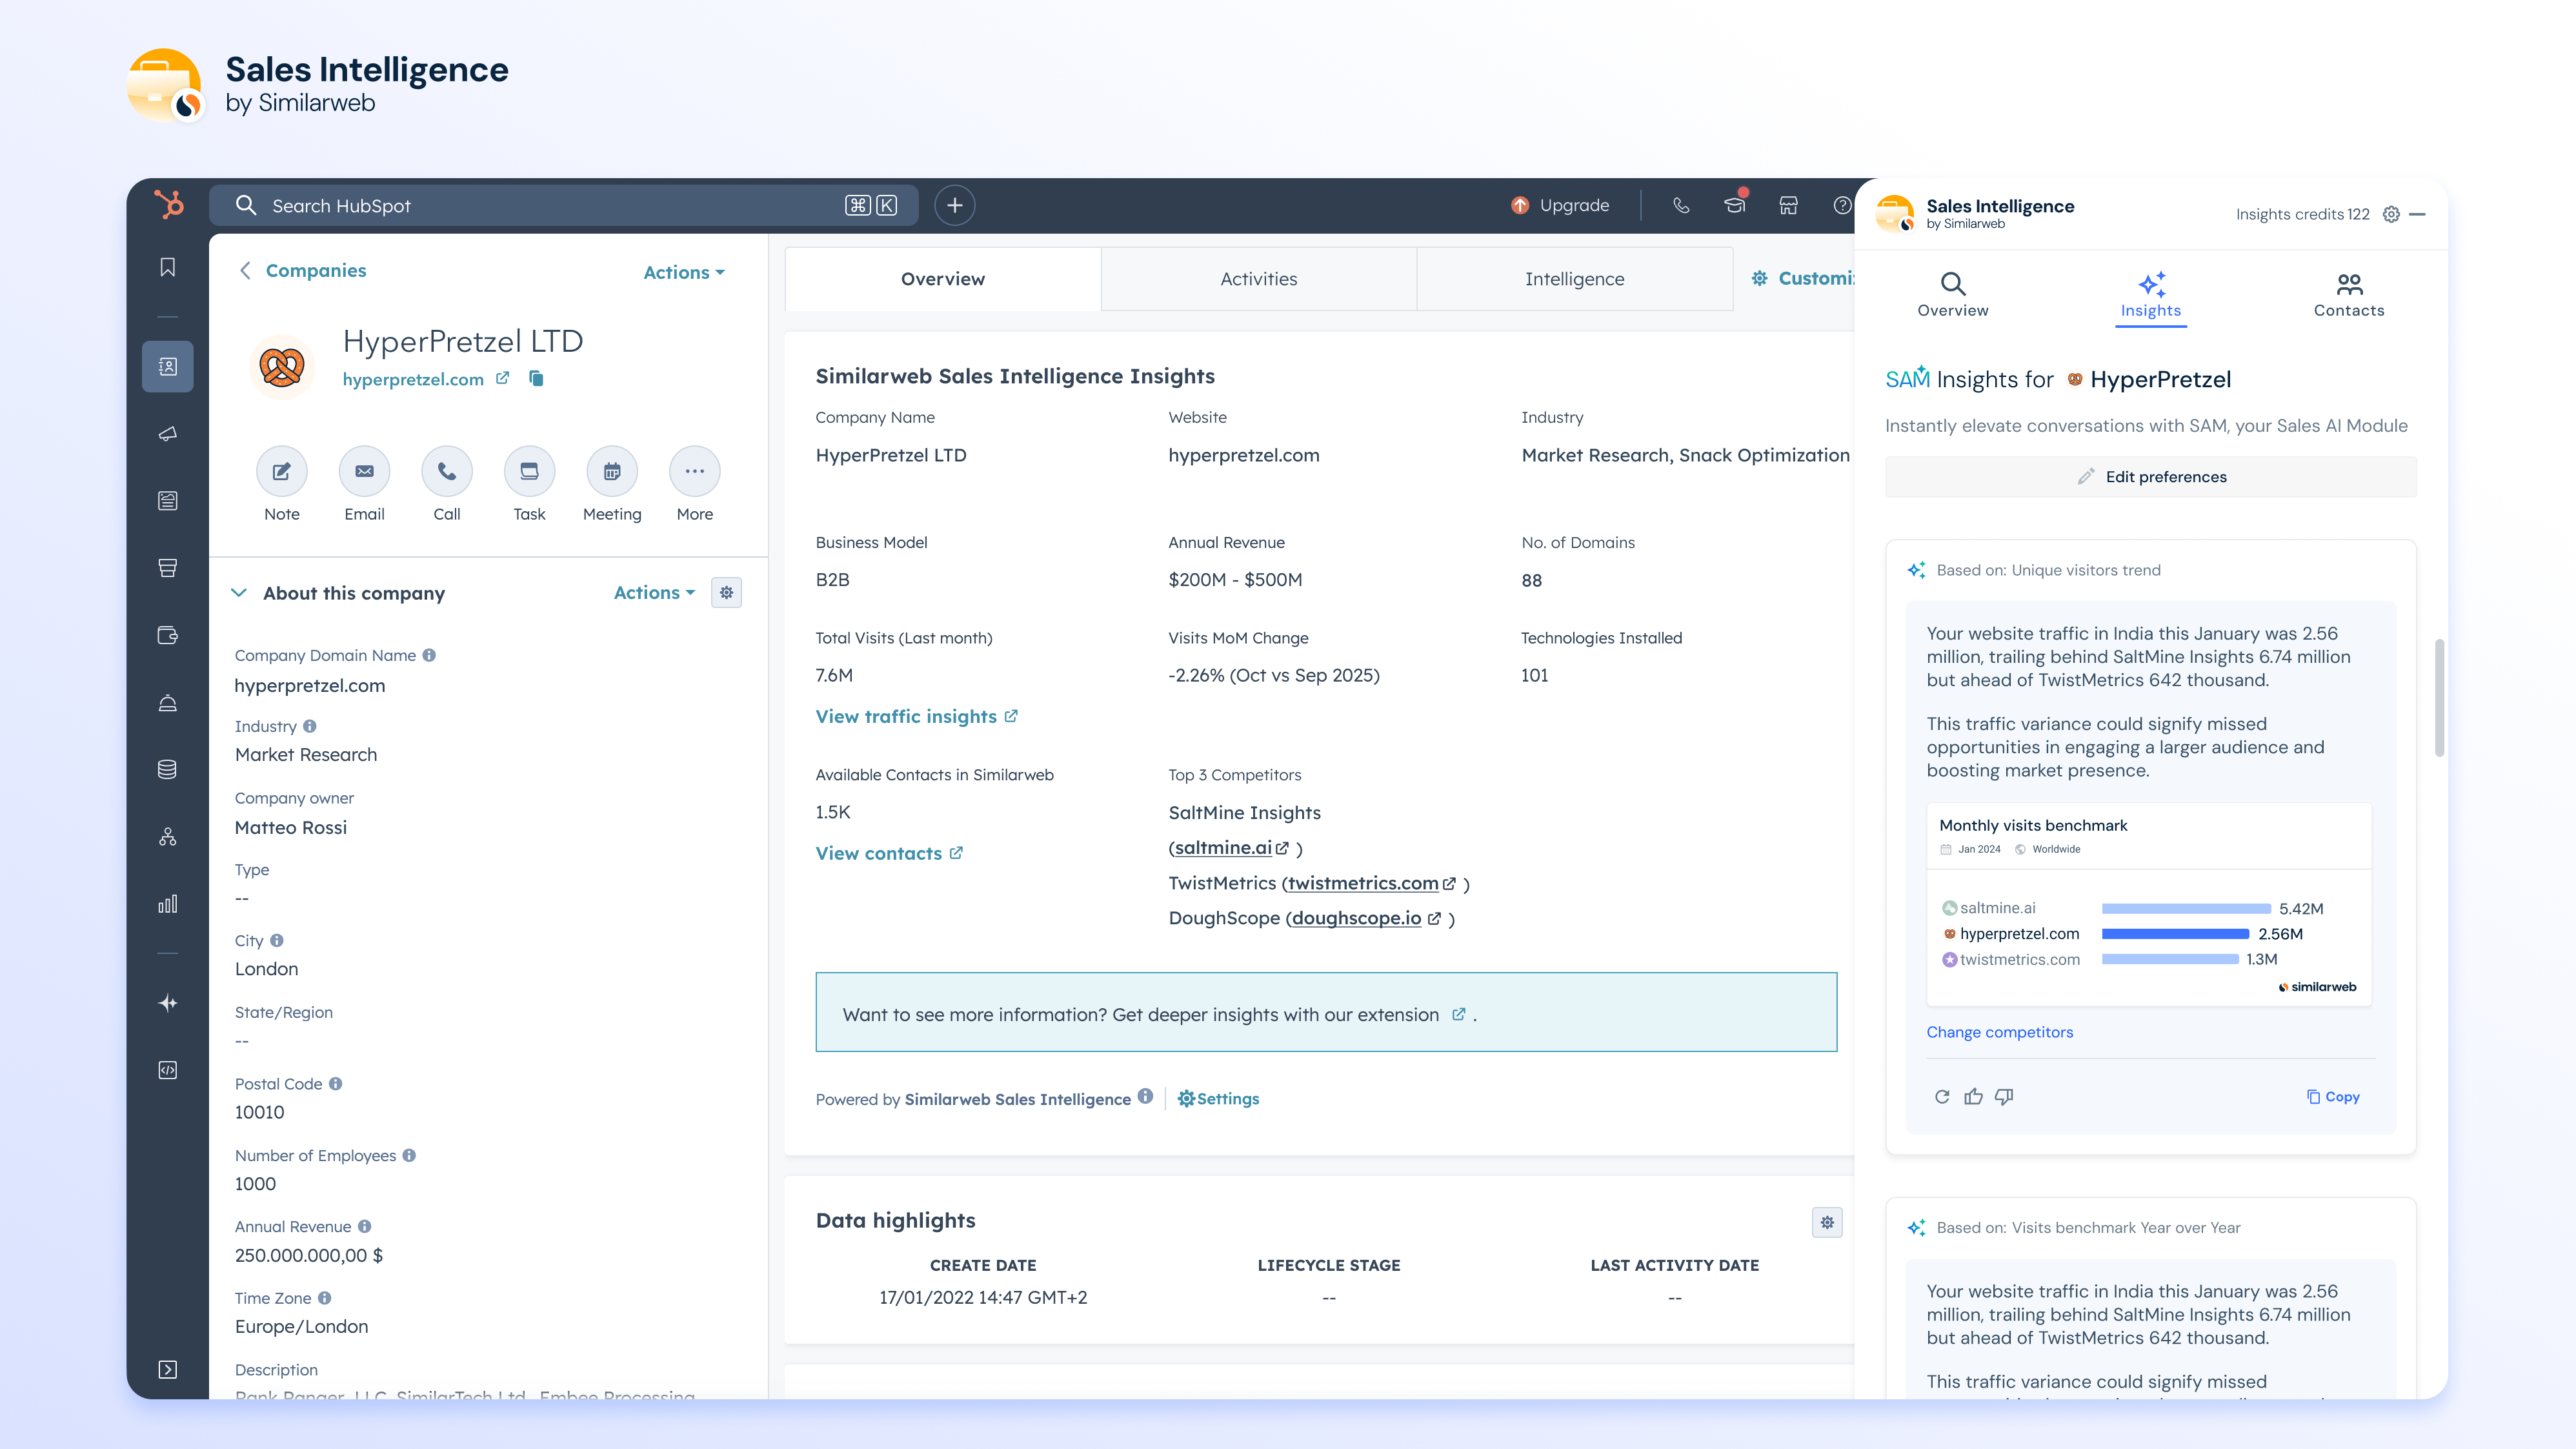Click the thumbs up feedback icon
2576x1449 pixels.
click(1973, 1096)
